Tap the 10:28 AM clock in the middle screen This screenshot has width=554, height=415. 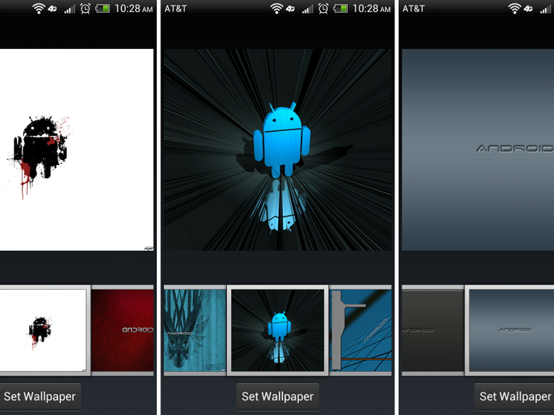[x=372, y=8]
